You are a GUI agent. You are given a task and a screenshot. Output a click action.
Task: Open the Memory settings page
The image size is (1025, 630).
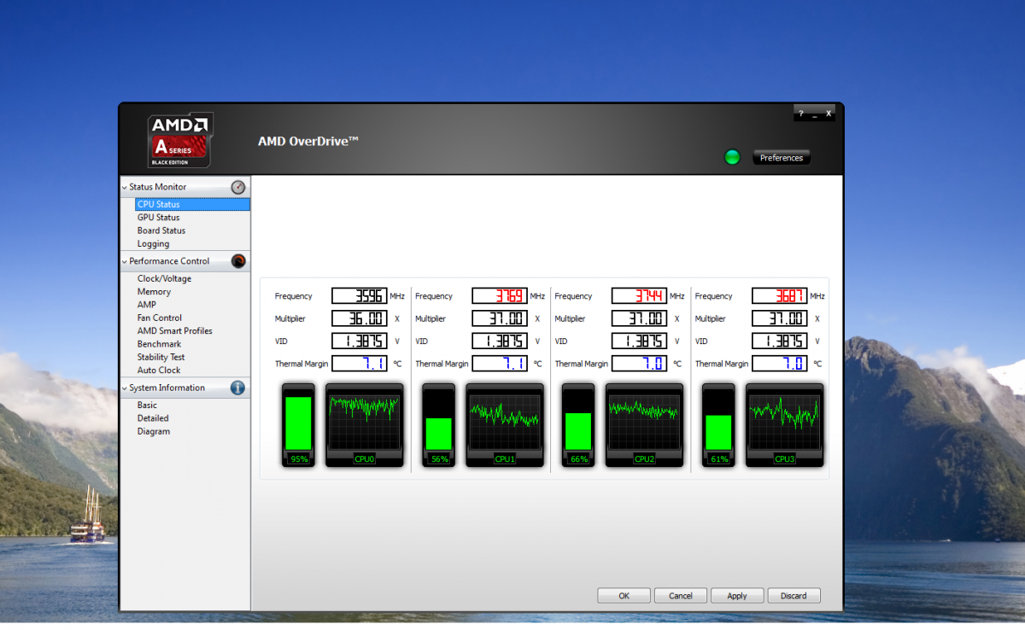pyautogui.click(x=154, y=292)
